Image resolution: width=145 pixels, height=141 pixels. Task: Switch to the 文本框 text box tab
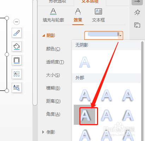coord(98,16)
